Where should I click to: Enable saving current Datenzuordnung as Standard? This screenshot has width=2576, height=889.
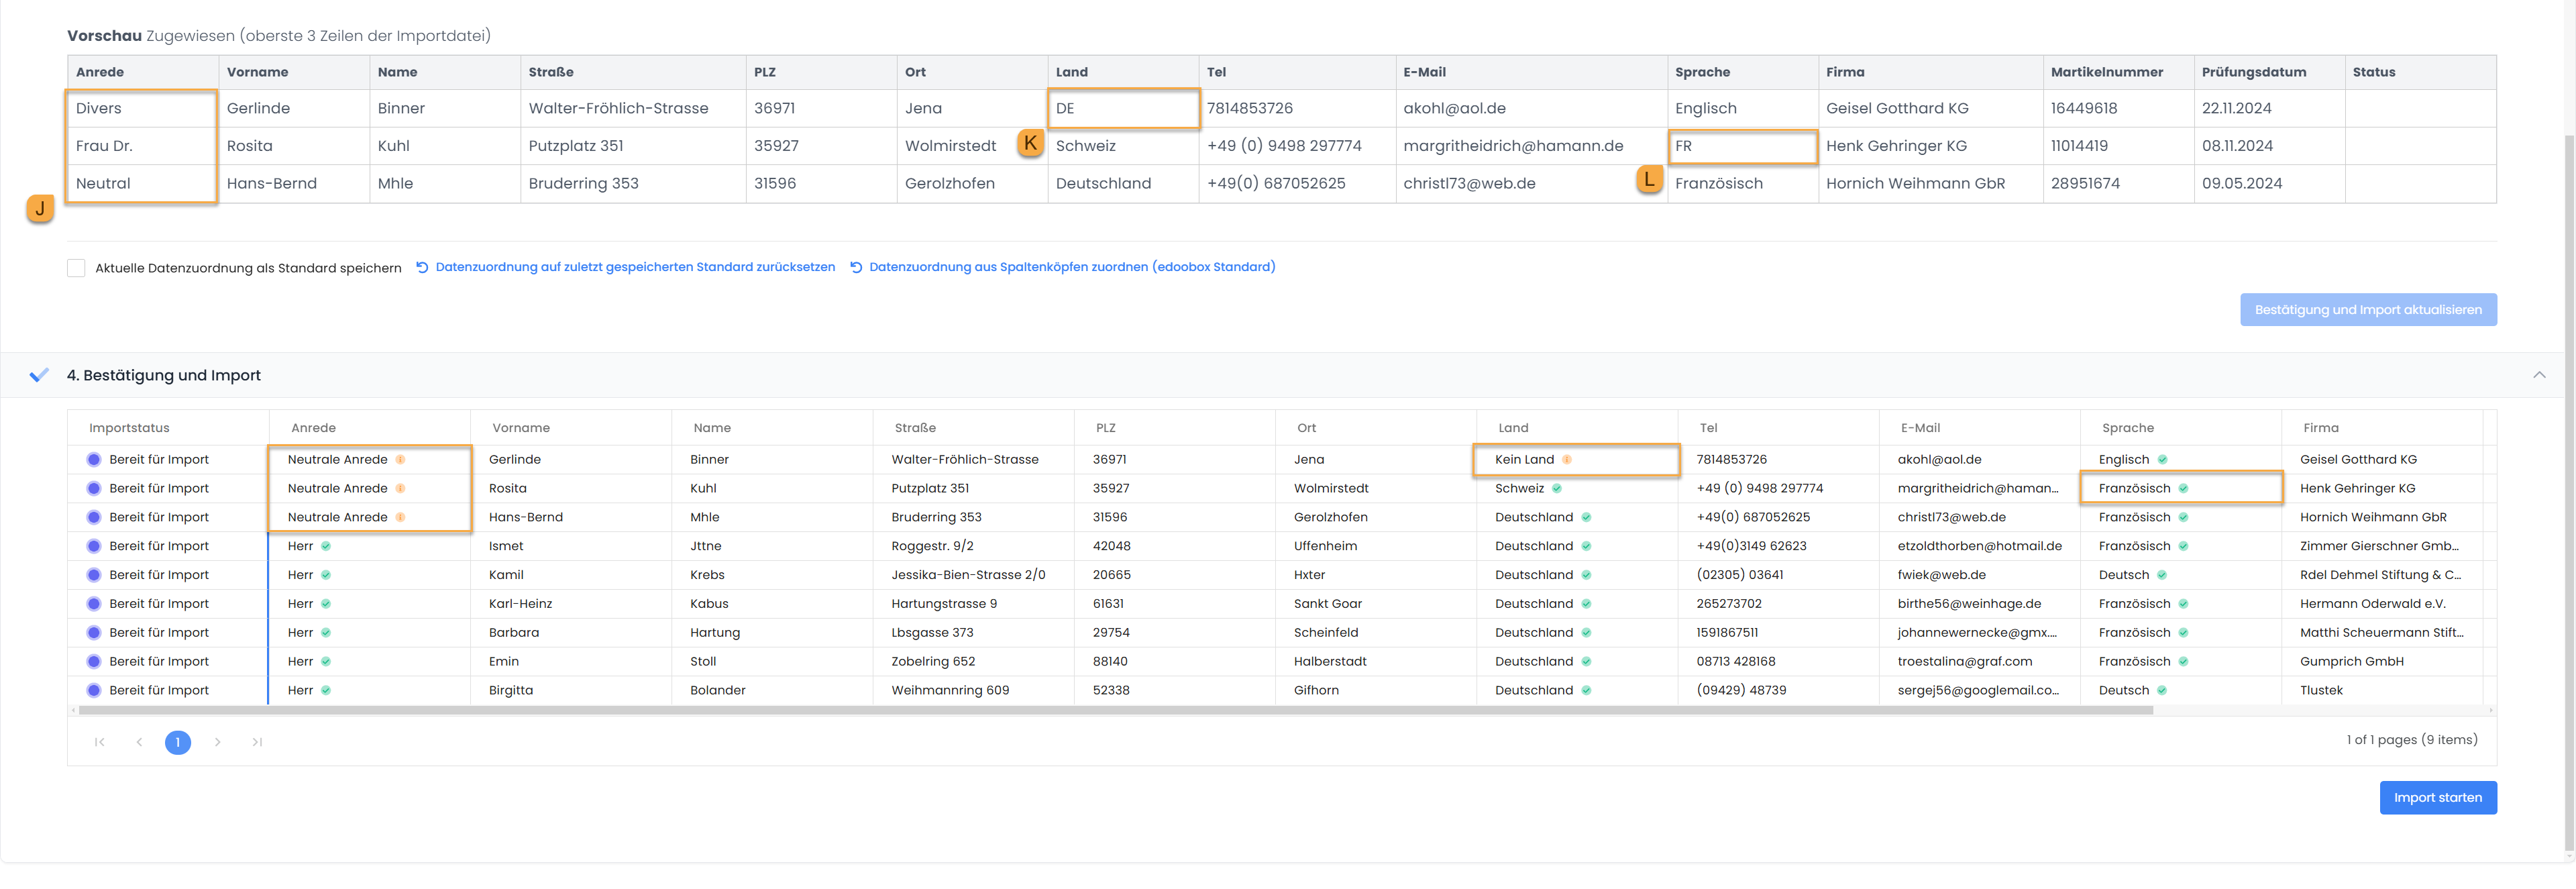(76, 268)
